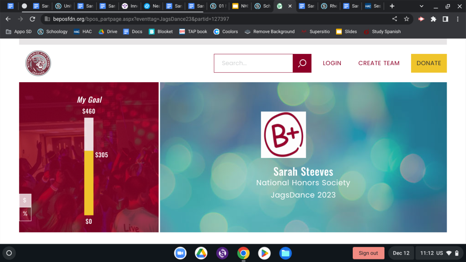This screenshot has width=466, height=262.
Task: Click the address bar URL
Action: (x=141, y=19)
